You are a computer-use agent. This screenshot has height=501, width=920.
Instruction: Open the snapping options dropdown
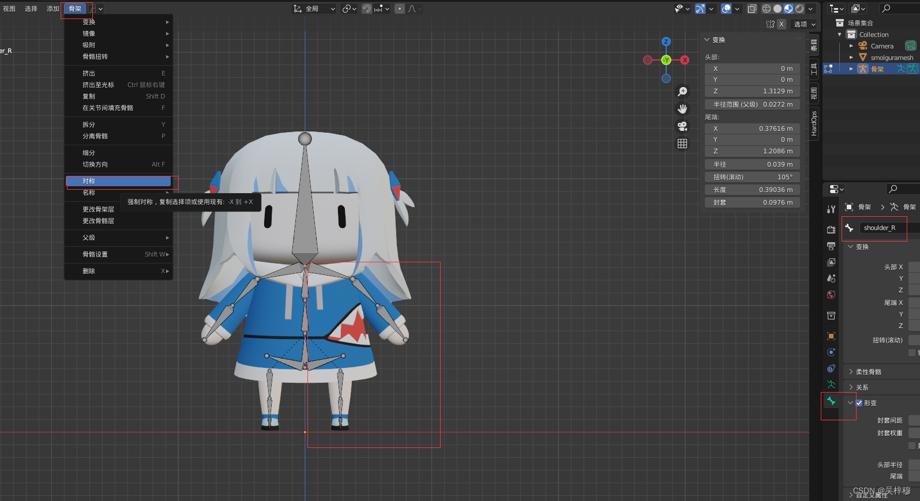click(381, 9)
